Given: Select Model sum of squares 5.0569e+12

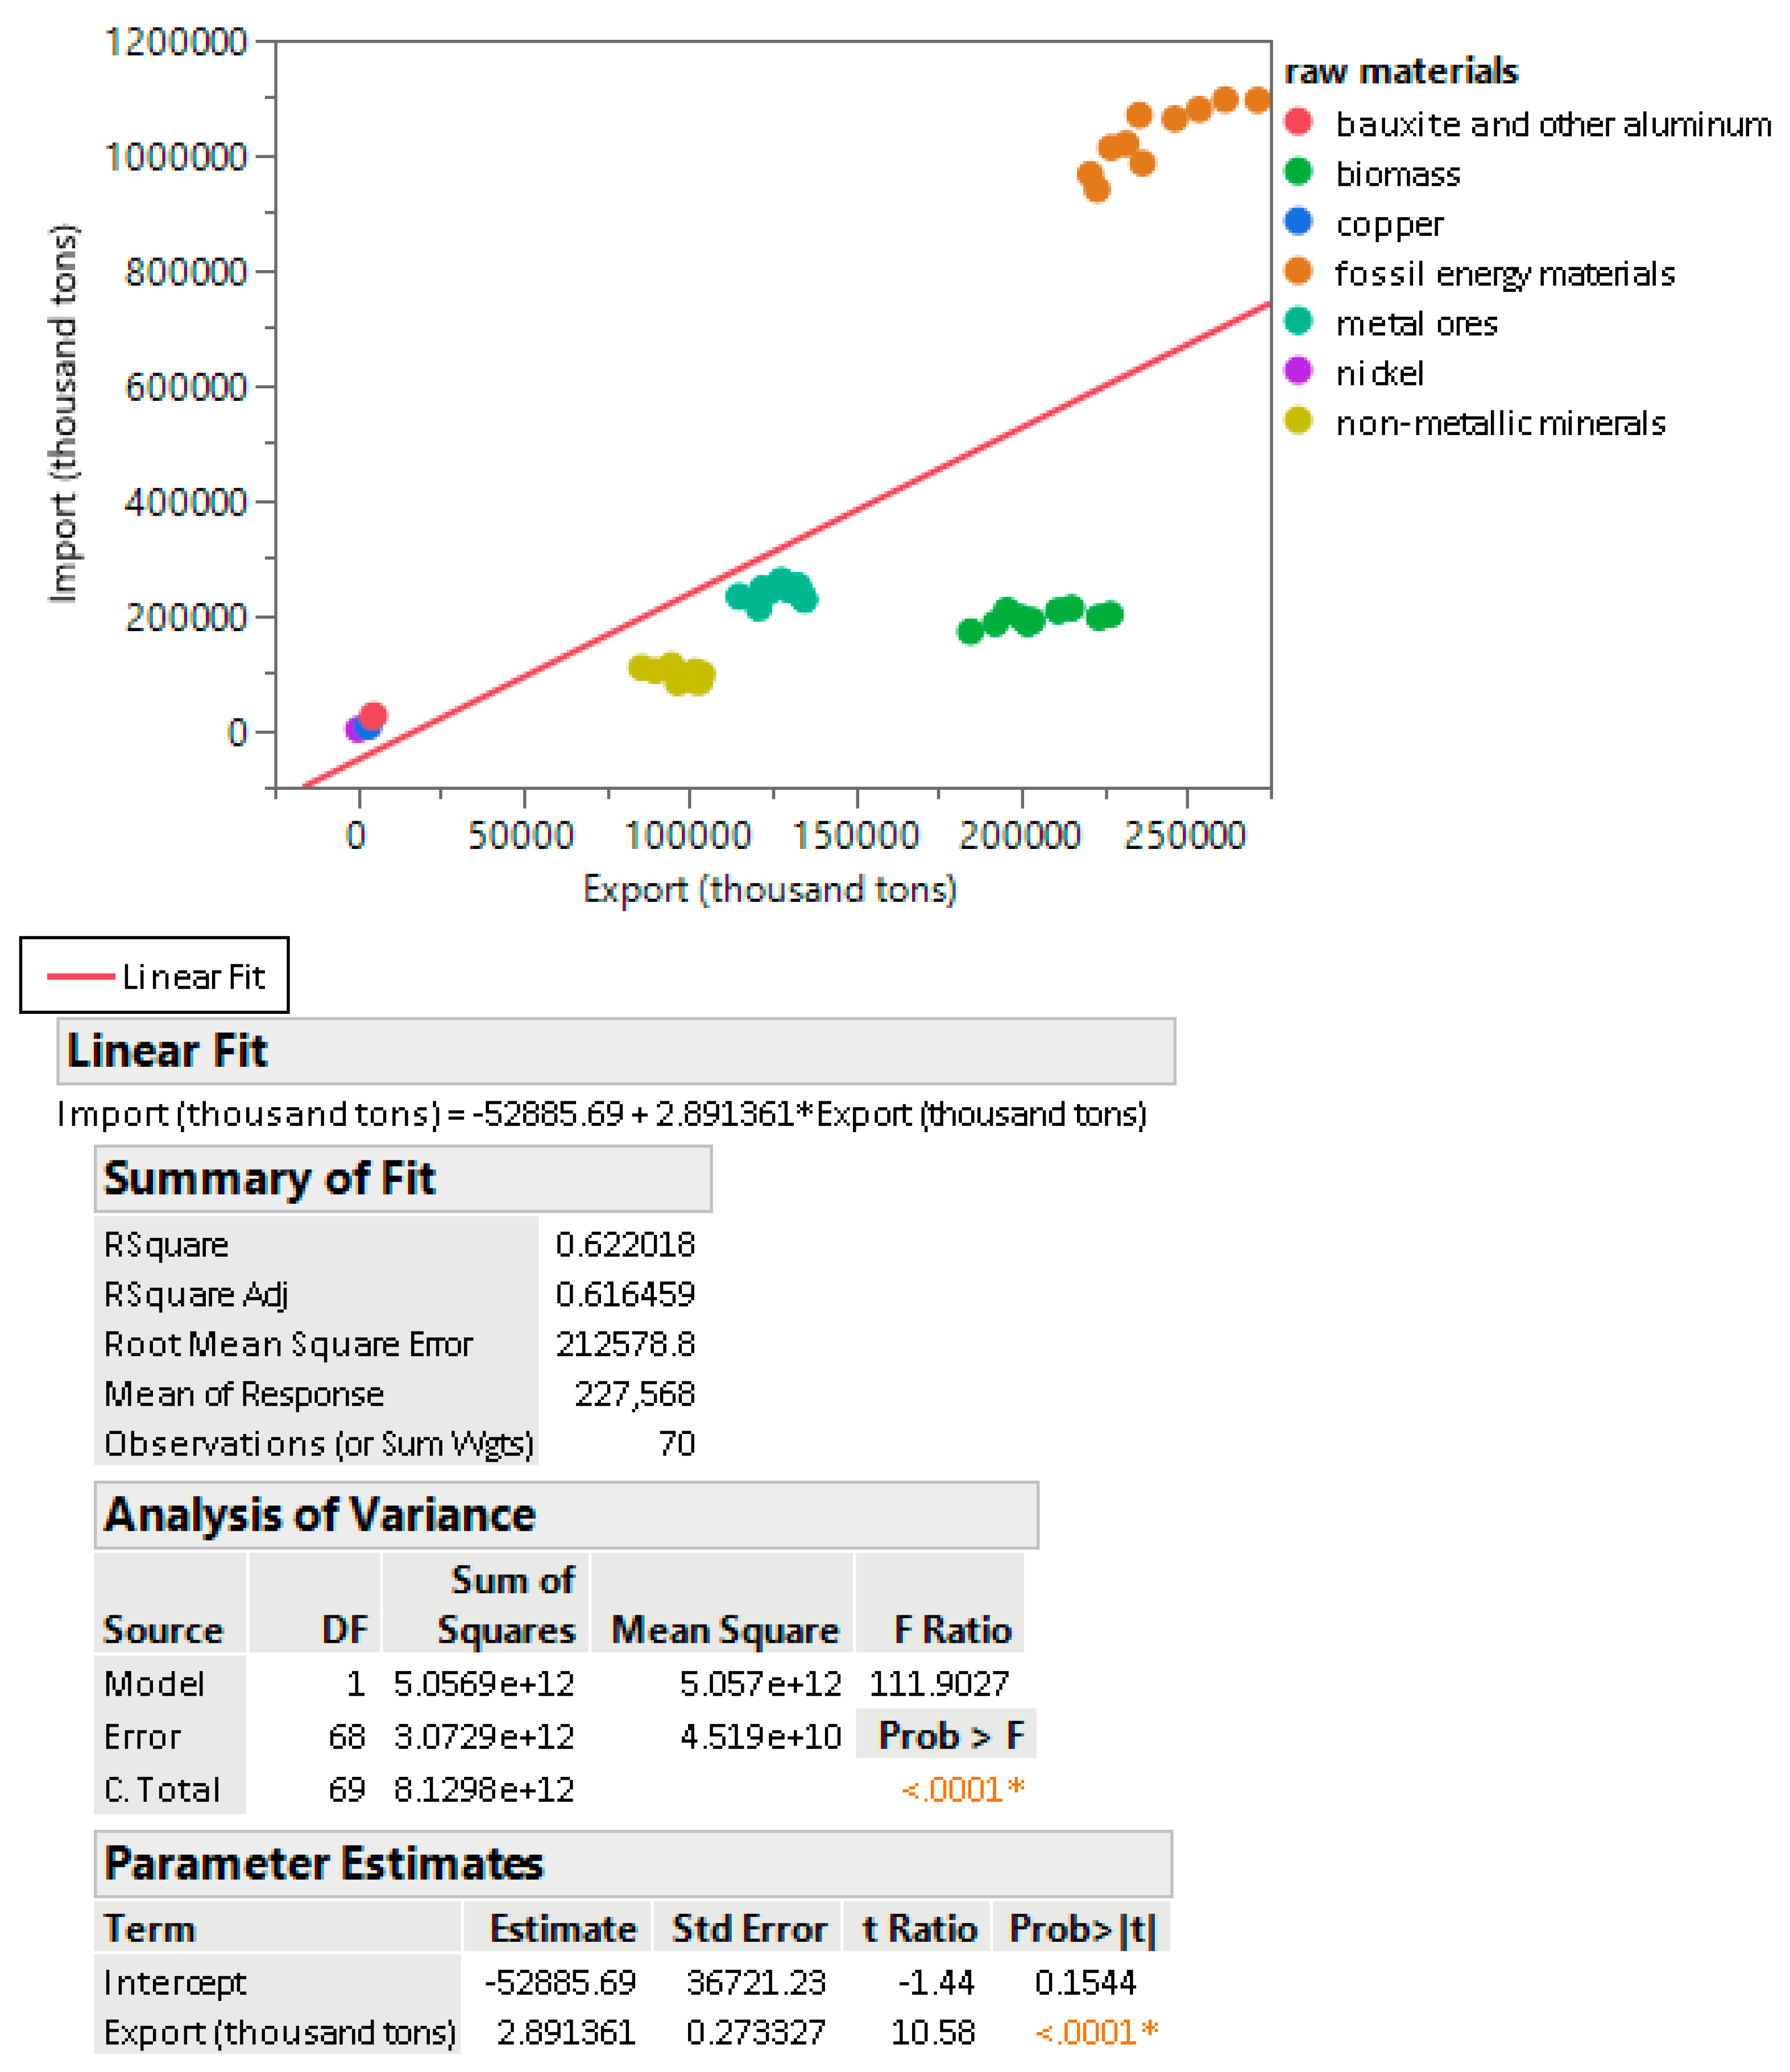Looking at the screenshot, I should 484,1685.
